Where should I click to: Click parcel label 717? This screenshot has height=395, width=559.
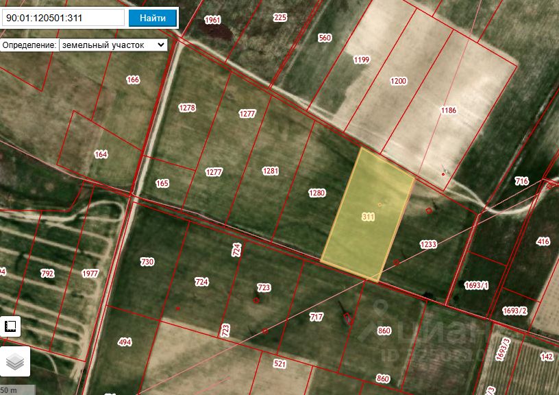pyautogui.click(x=316, y=317)
